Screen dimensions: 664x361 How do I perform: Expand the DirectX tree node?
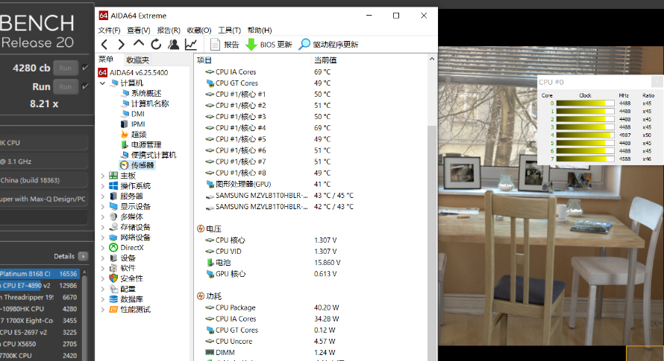tap(102, 248)
